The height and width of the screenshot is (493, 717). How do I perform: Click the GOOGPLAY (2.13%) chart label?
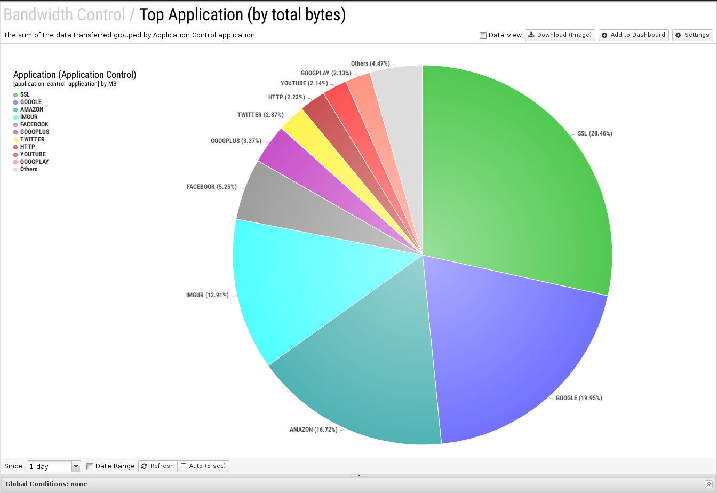pos(326,73)
